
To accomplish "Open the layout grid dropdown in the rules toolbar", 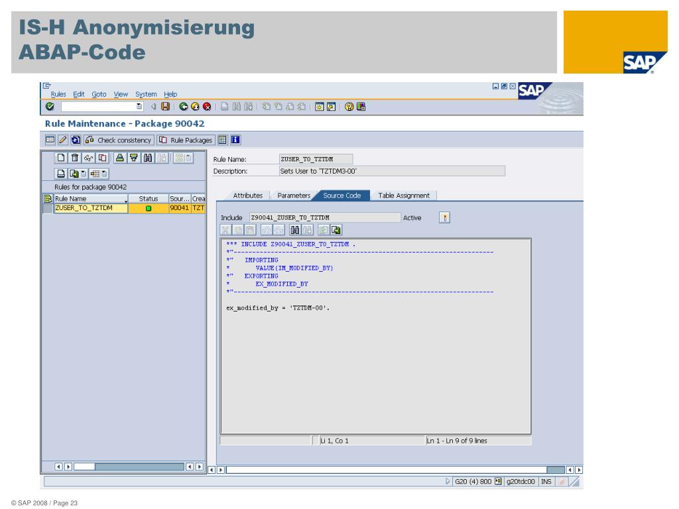I will click(104, 174).
